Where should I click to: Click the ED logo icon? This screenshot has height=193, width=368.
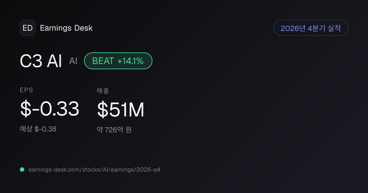click(28, 28)
